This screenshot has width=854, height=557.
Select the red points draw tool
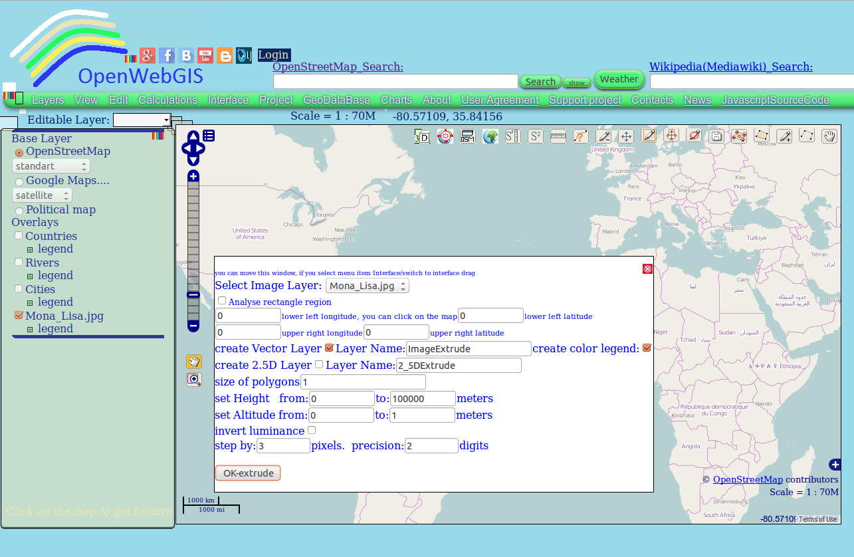point(739,136)
